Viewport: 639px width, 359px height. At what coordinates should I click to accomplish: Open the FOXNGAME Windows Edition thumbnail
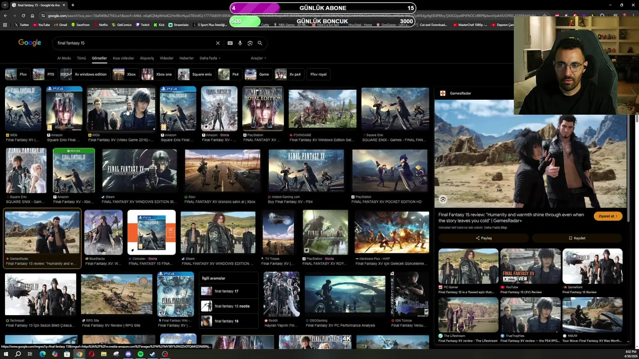click(x=322, y=109)
